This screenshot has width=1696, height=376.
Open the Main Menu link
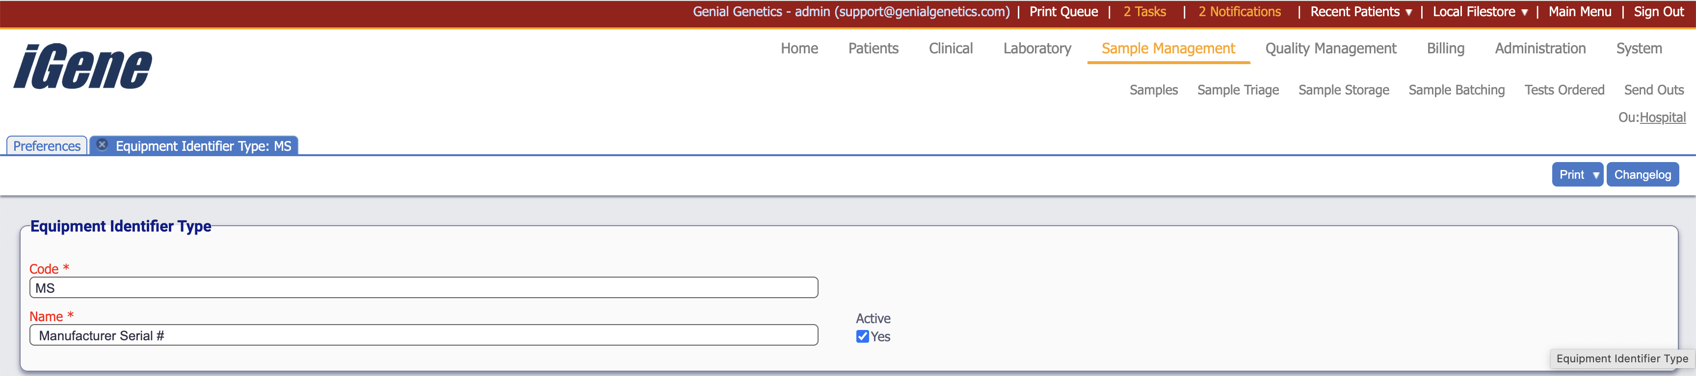pyautogui.click(x=1580, y=12)
